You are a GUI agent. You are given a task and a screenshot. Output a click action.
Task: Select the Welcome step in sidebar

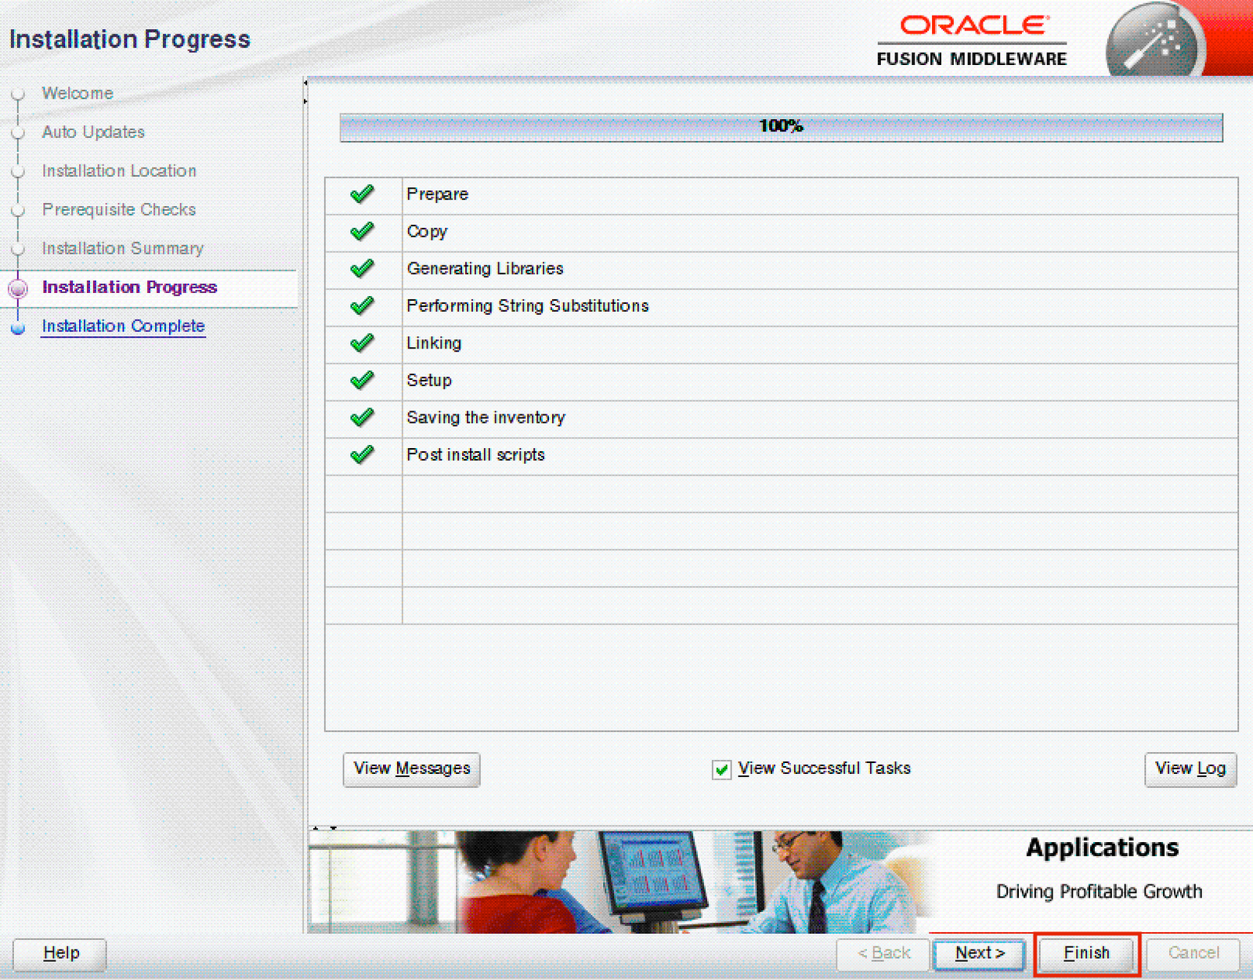pyautogui.click(x=78, y=93)
